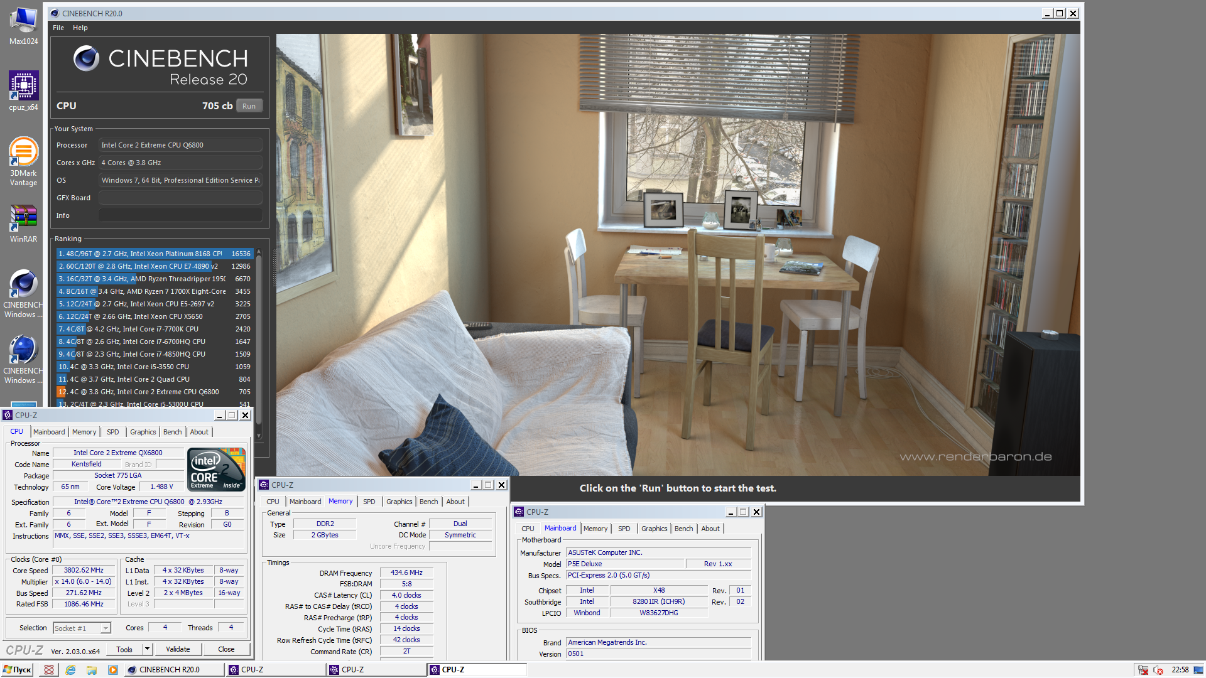Screen dimensions: 1206x678
Task: Click the network disconnected tray icon
Action: (x=1143, y=670)
